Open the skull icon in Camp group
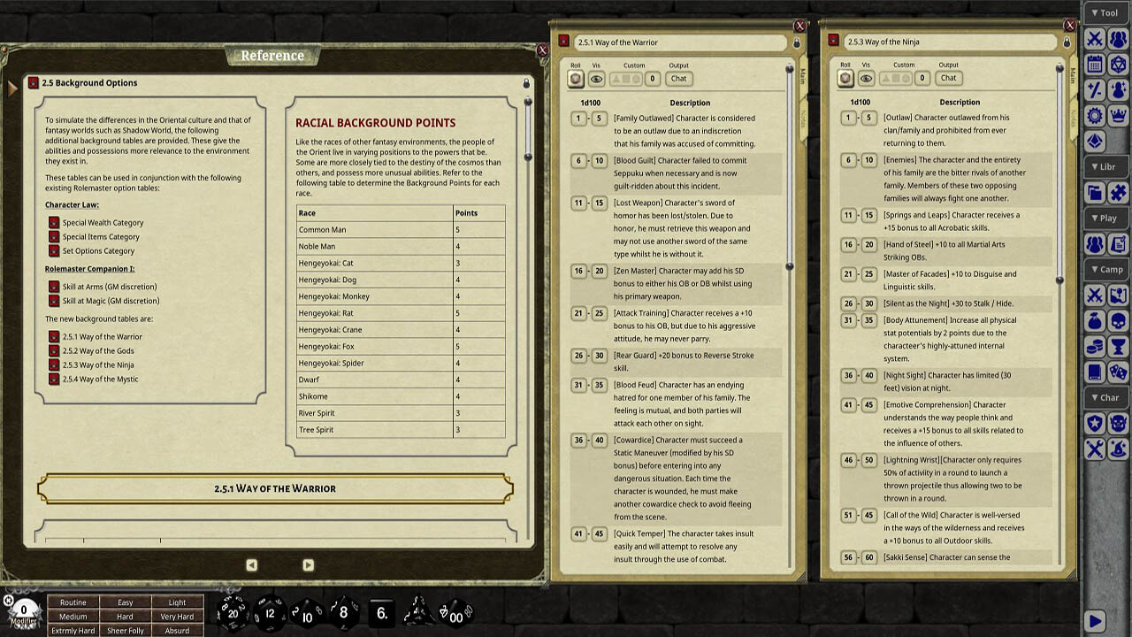 [x=1118, y=321]
